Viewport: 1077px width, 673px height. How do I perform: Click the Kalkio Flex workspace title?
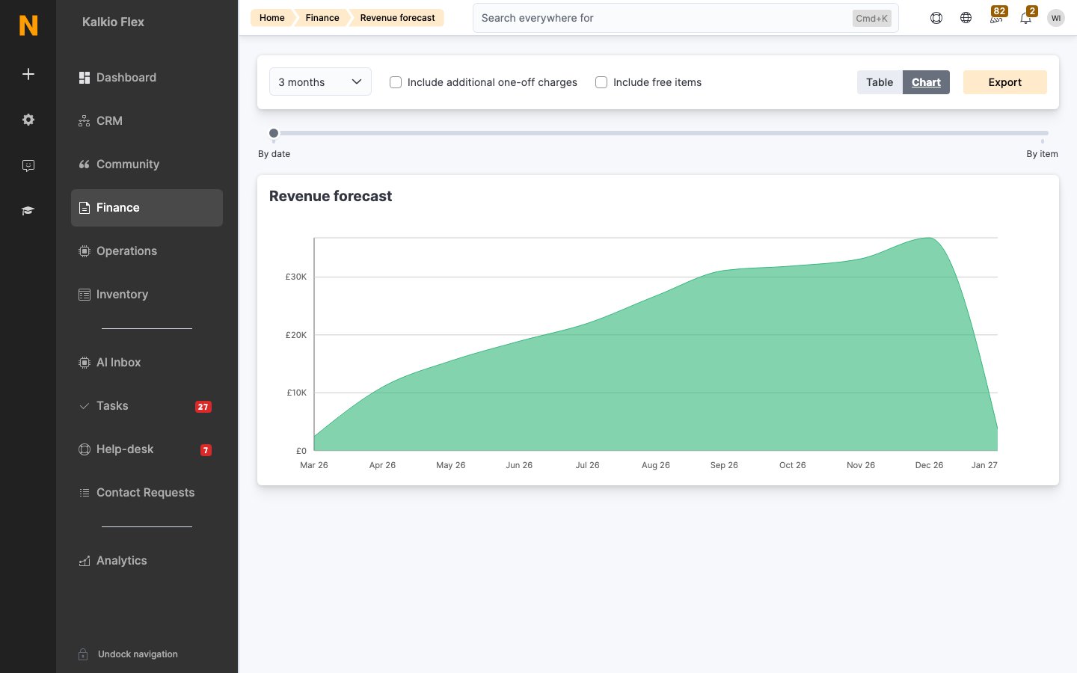pos(113,22)
